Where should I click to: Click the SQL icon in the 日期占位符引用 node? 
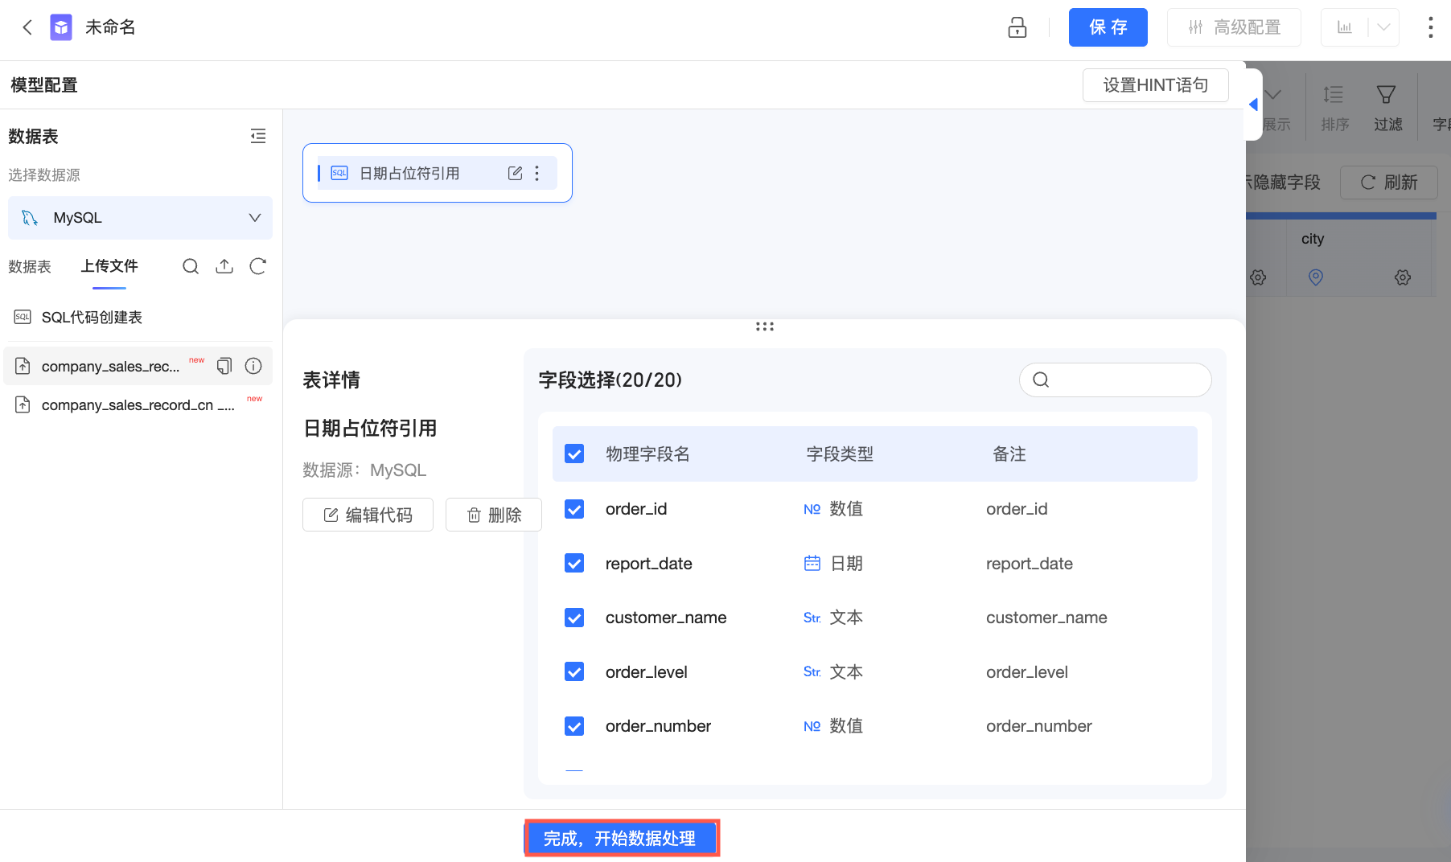pyautogui.click(x=339, y=173)
